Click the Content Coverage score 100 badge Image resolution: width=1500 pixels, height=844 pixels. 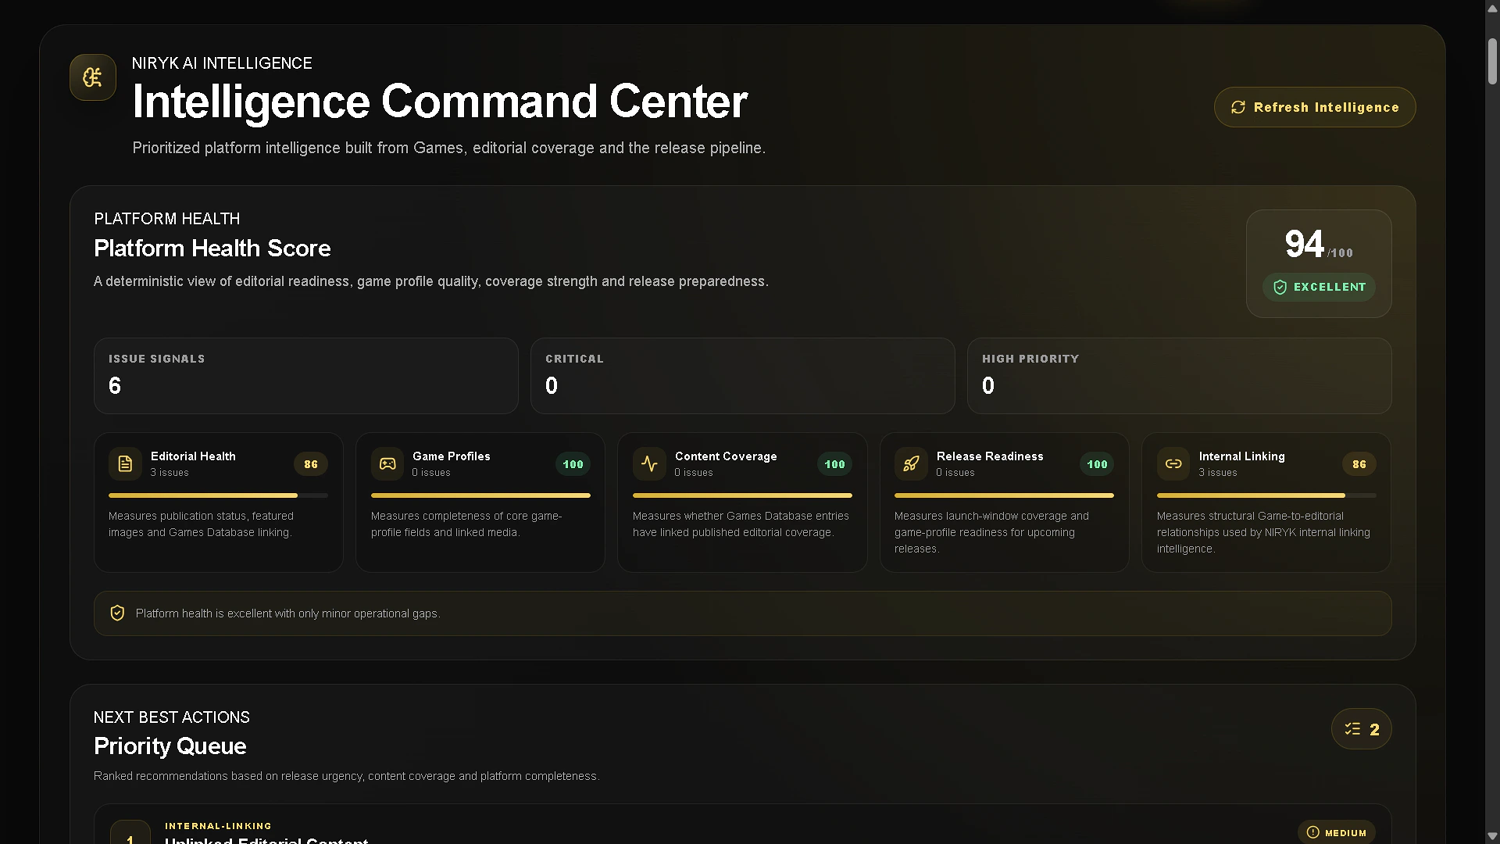pyautogui.click(x=834, y=464)
